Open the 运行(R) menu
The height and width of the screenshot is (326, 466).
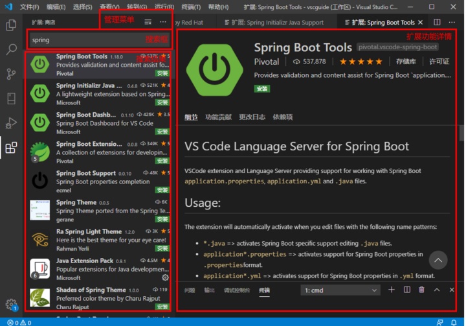tap(164, 7)
